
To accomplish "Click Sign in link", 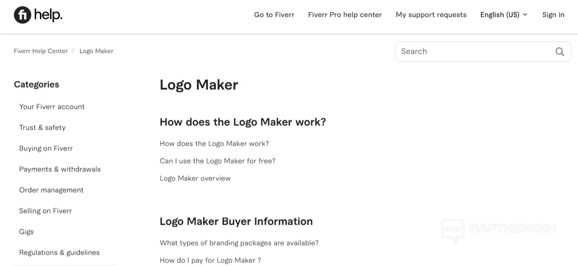I will tap(553, 15).
